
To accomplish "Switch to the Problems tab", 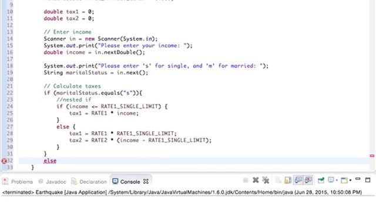I will pos(18,182).
